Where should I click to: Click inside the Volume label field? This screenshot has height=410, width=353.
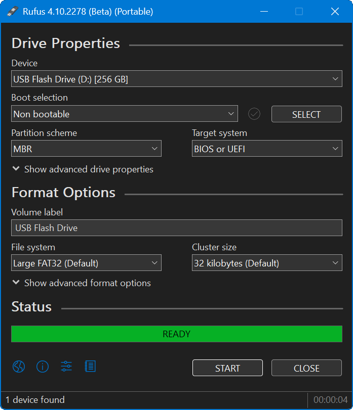176,227
